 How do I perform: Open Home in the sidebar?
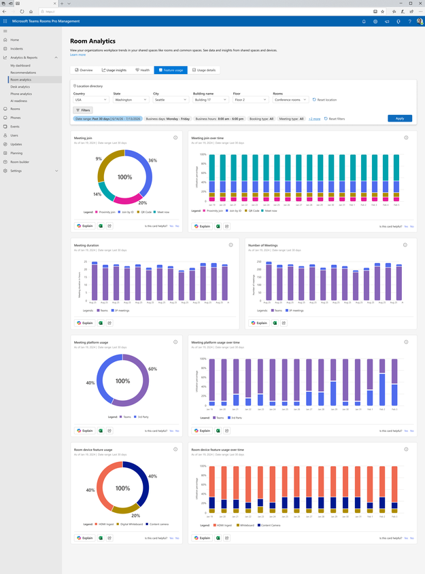coord(15,40)
